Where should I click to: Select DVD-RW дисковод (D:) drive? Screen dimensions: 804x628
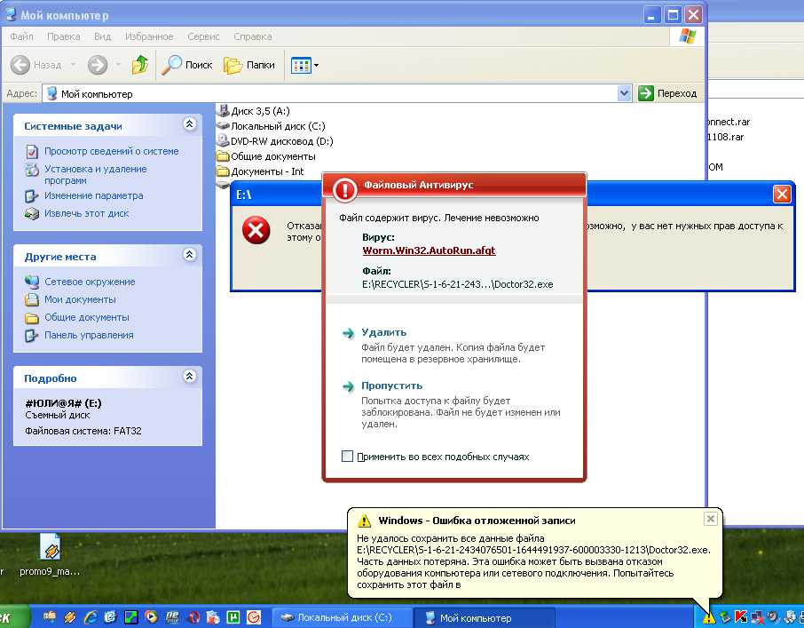tap(275, 141)
